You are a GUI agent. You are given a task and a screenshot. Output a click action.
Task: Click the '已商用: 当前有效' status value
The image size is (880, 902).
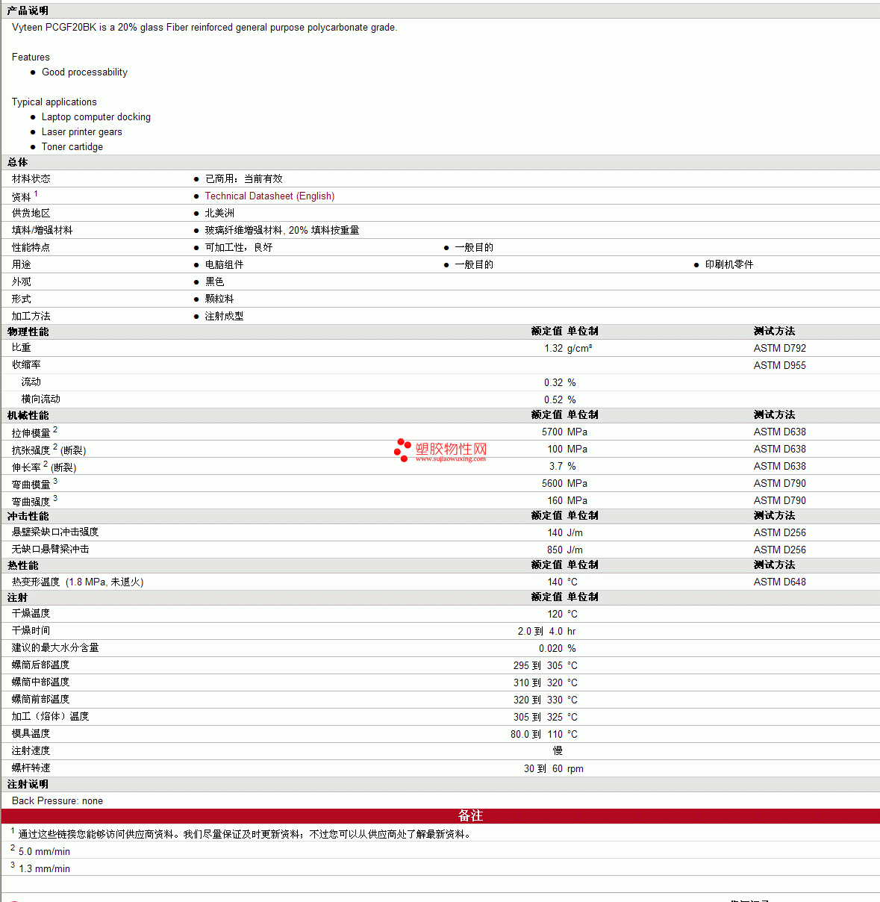244,178
